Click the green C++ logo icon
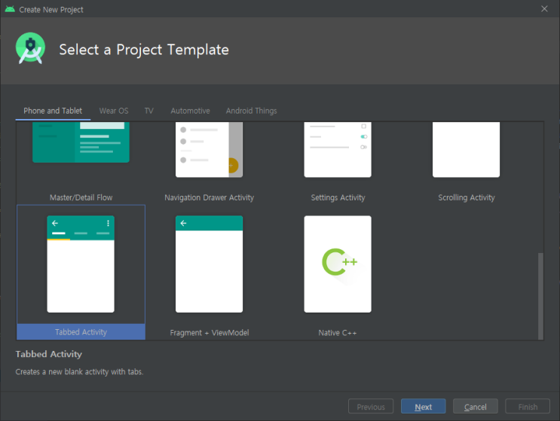 (x=339, y=262)
